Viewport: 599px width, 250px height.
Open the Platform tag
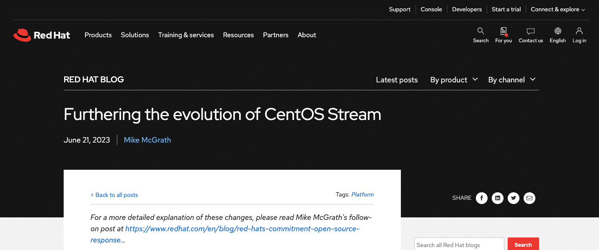coord(362,194)
